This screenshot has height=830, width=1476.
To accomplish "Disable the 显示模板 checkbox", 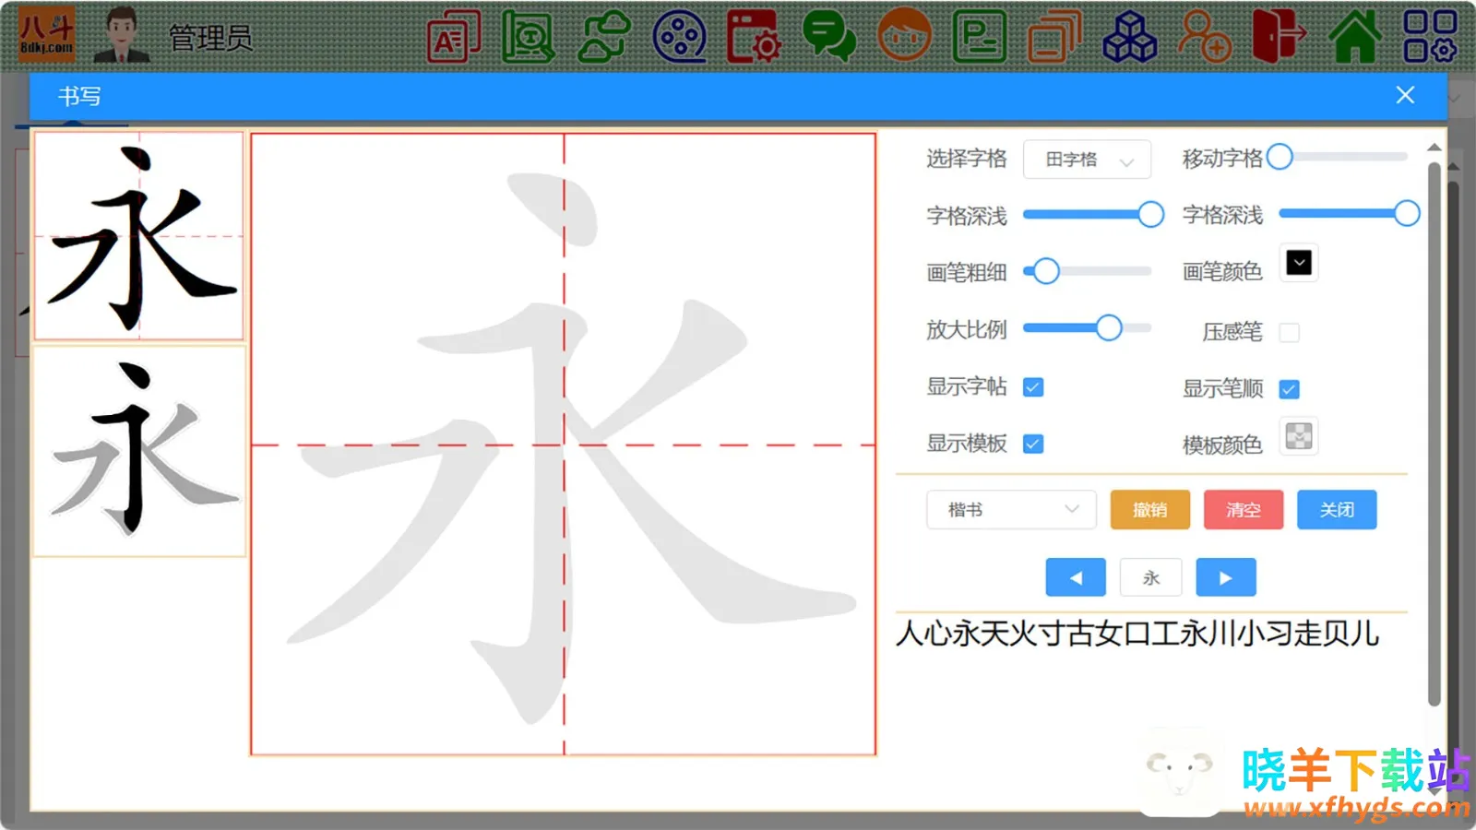I will (x=1033, y=444).
